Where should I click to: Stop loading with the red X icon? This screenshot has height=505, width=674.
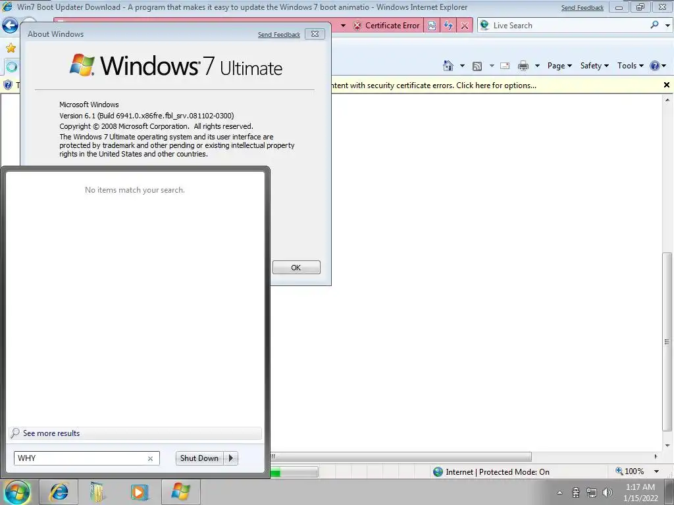click(464, 26)
